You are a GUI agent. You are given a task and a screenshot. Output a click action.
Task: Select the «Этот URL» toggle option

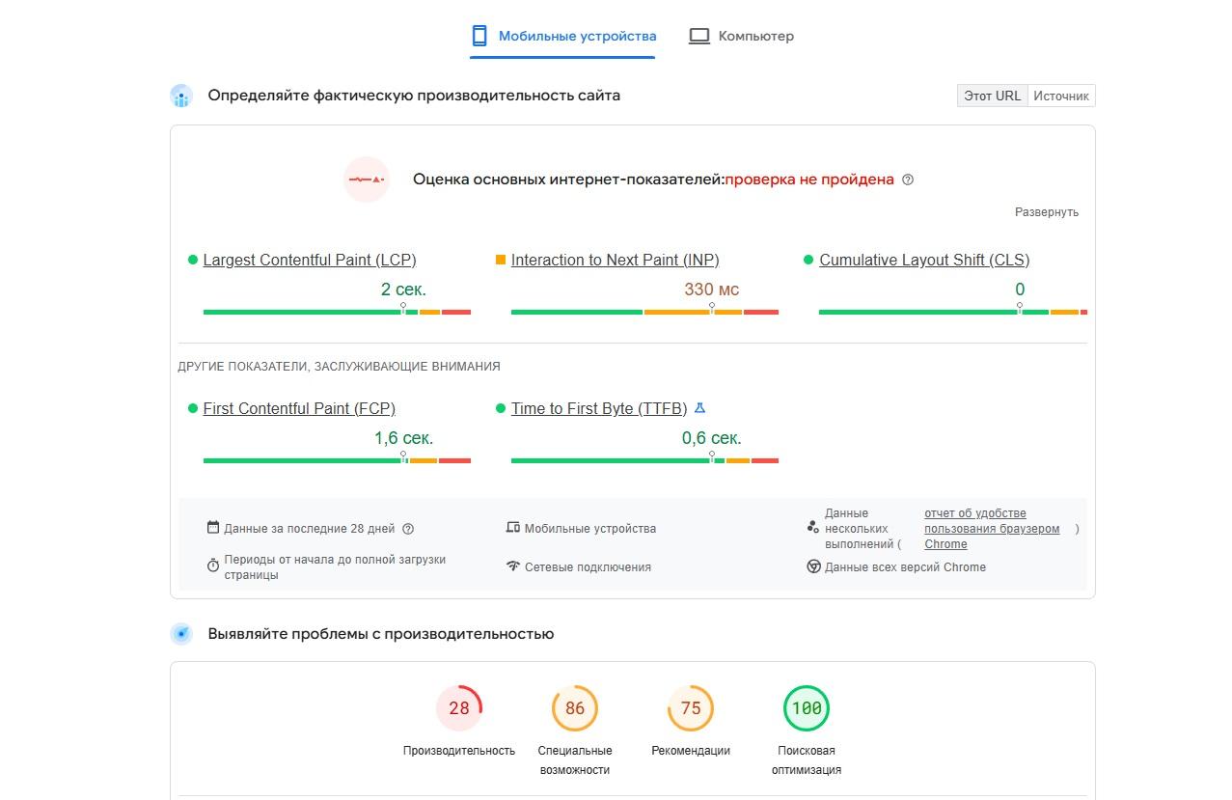pos(993,96)
